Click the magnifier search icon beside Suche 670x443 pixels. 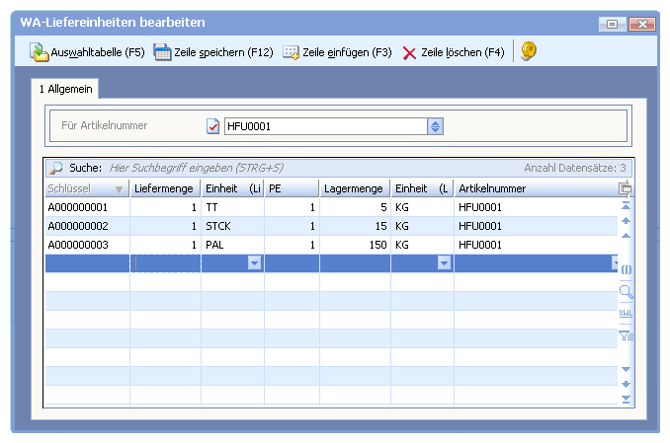[x=56, y=168]
